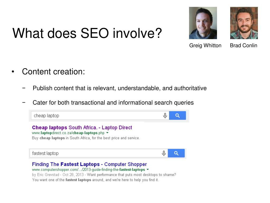270x203 pixels.
Task: Select the Brad Conlin portrait photo
Action: (x=244, y=23)
